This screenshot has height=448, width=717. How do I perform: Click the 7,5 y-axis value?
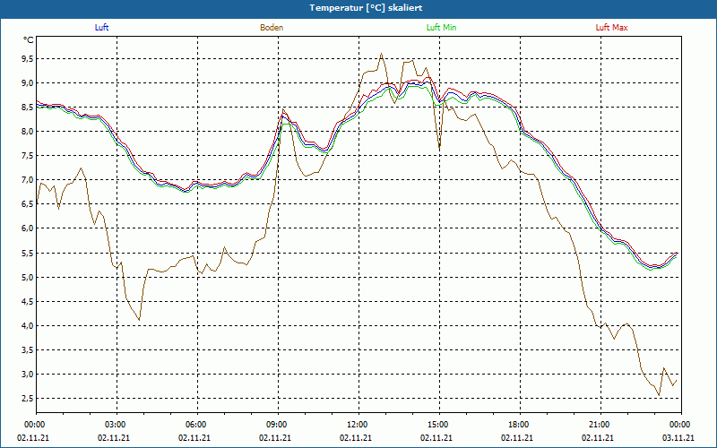point(28,155)
